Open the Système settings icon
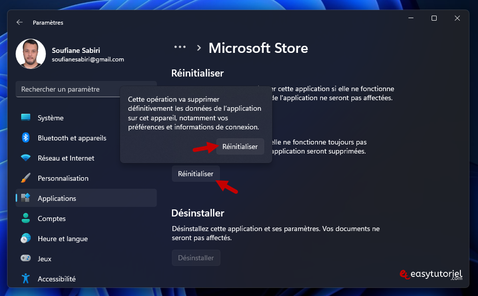The height and width of the screenshot is (296, 478). 26,117
